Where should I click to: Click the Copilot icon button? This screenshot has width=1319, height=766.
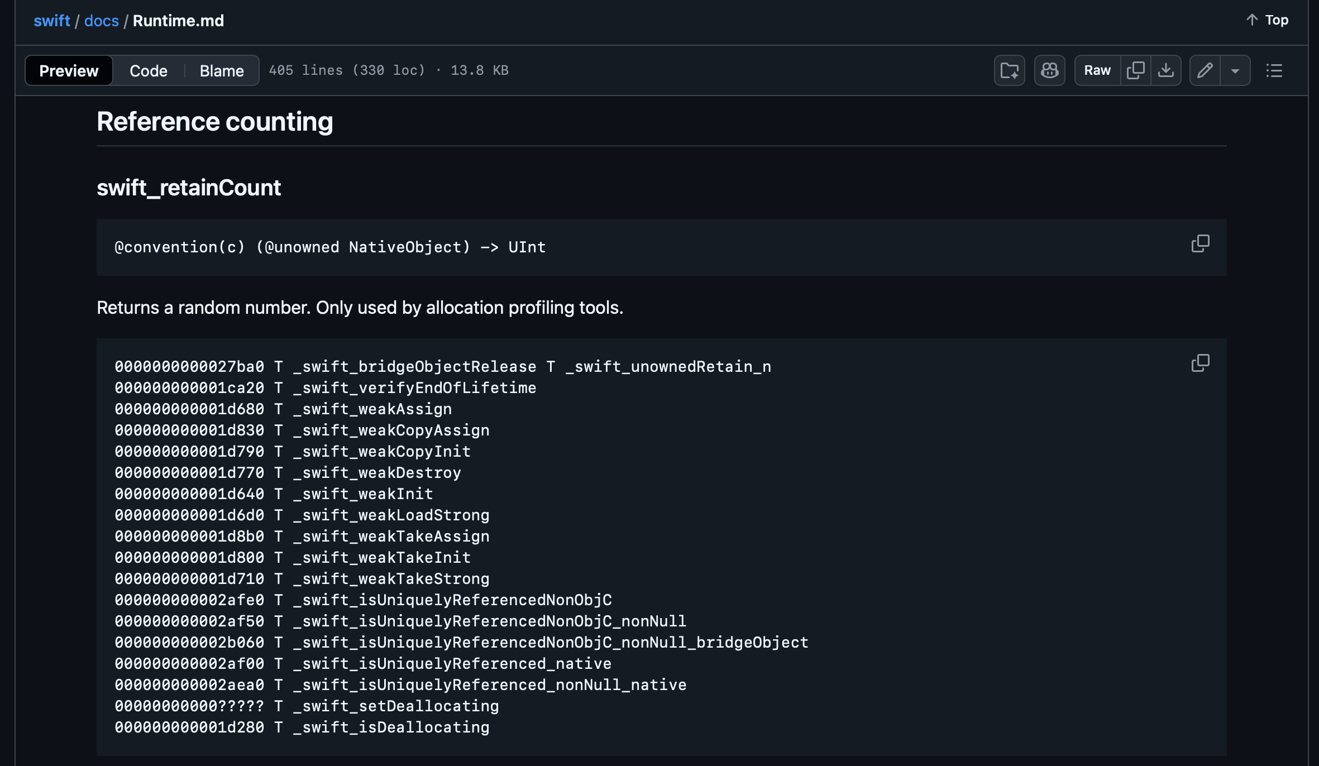coord(1049,70)
